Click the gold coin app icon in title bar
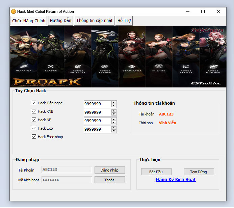 point(14,11)
